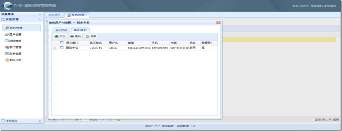Open 部门管理 in the sidebar
The image size is (342, 131).
pos(15,47)
